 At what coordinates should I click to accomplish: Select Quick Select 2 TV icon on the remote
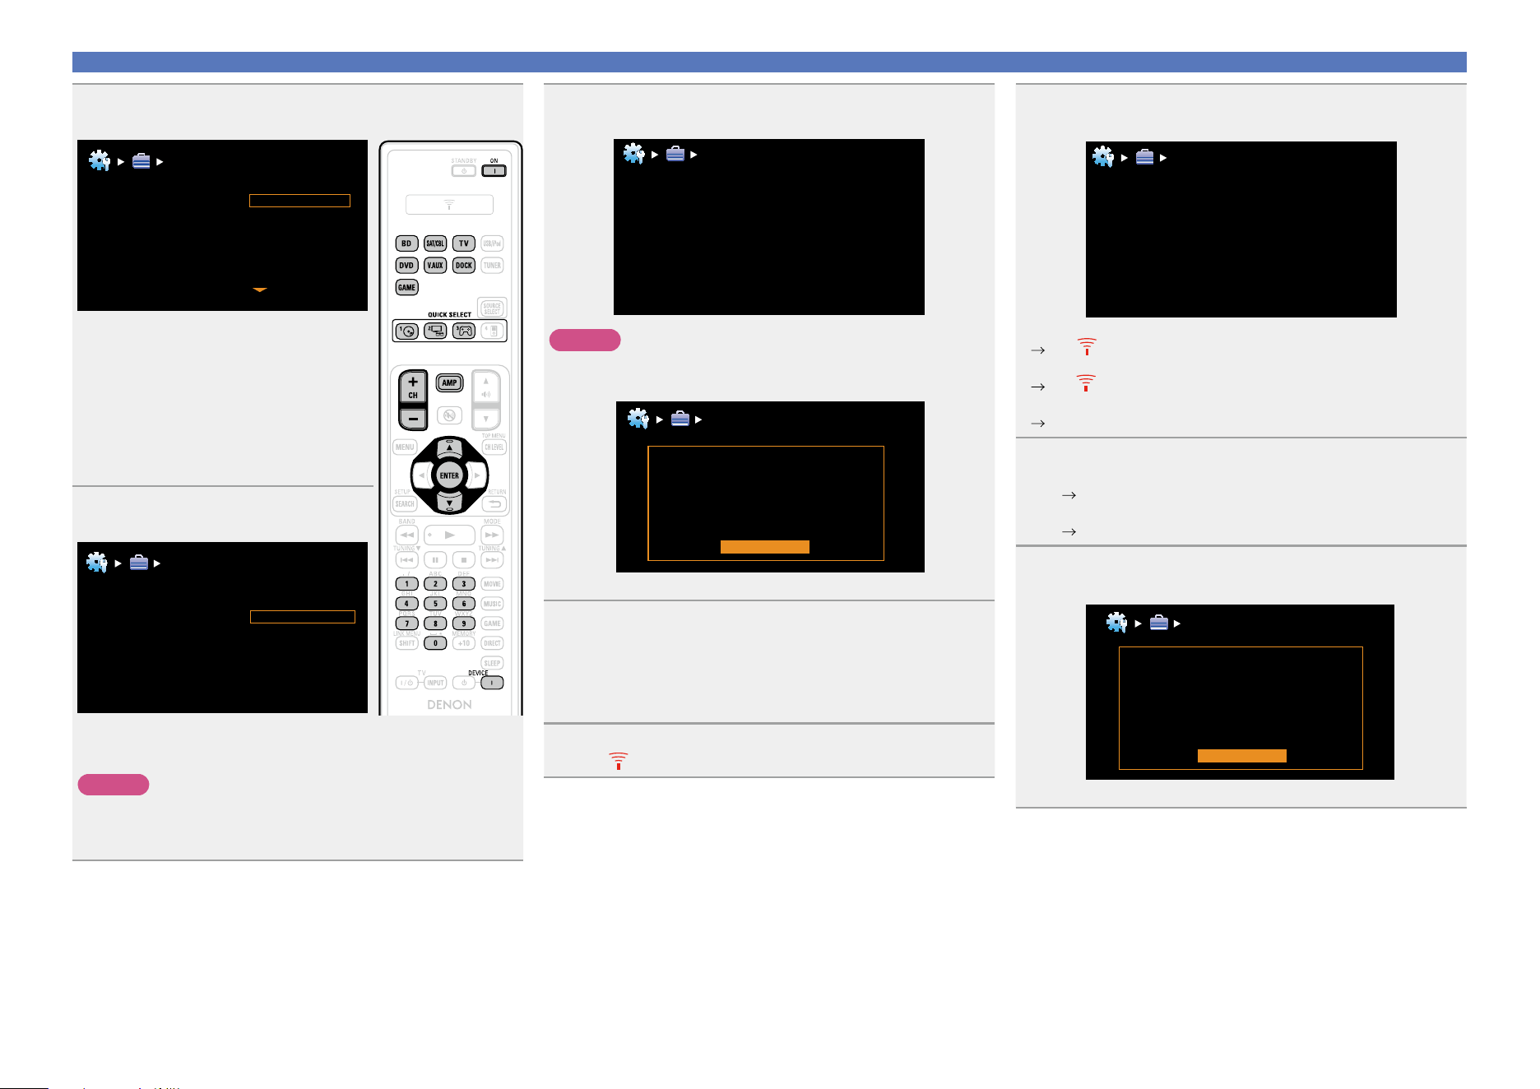[435, 331]
